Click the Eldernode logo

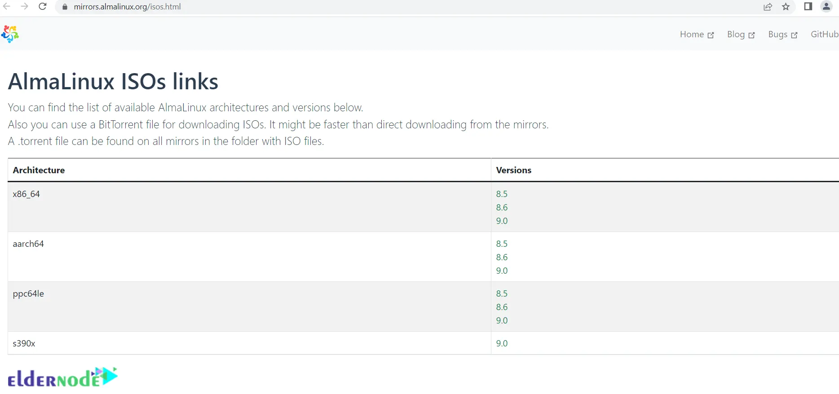pyautogui.click(x=62, y=377)
